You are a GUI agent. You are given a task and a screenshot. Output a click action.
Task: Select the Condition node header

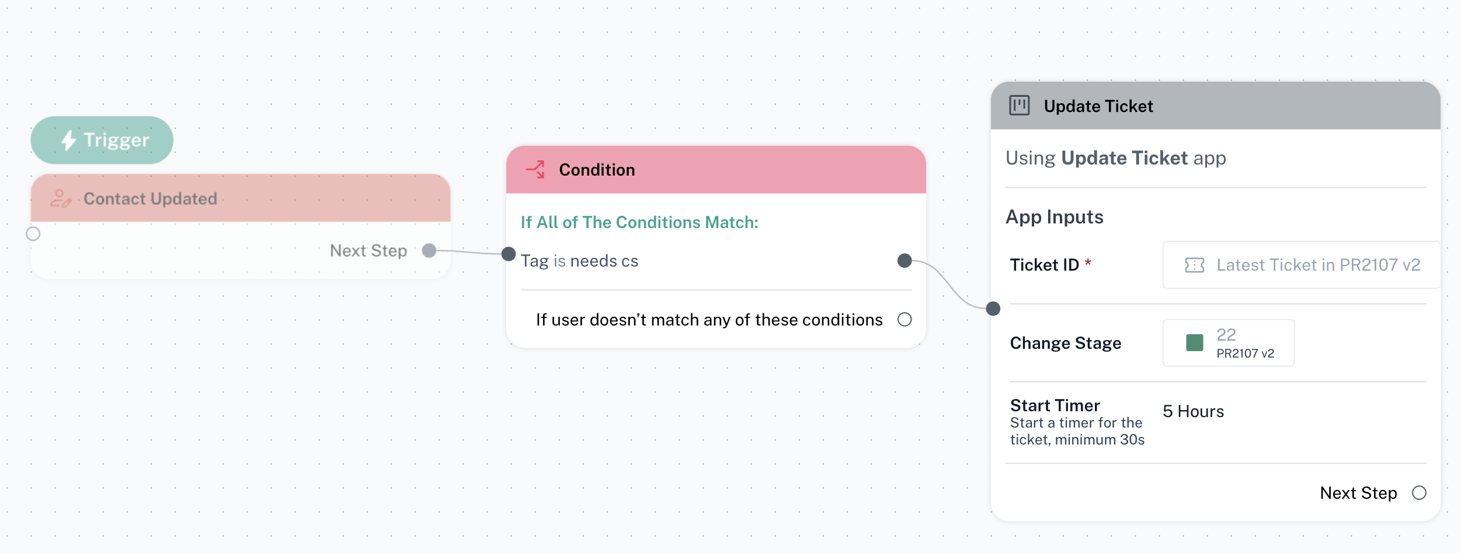[x=716, y=170]
